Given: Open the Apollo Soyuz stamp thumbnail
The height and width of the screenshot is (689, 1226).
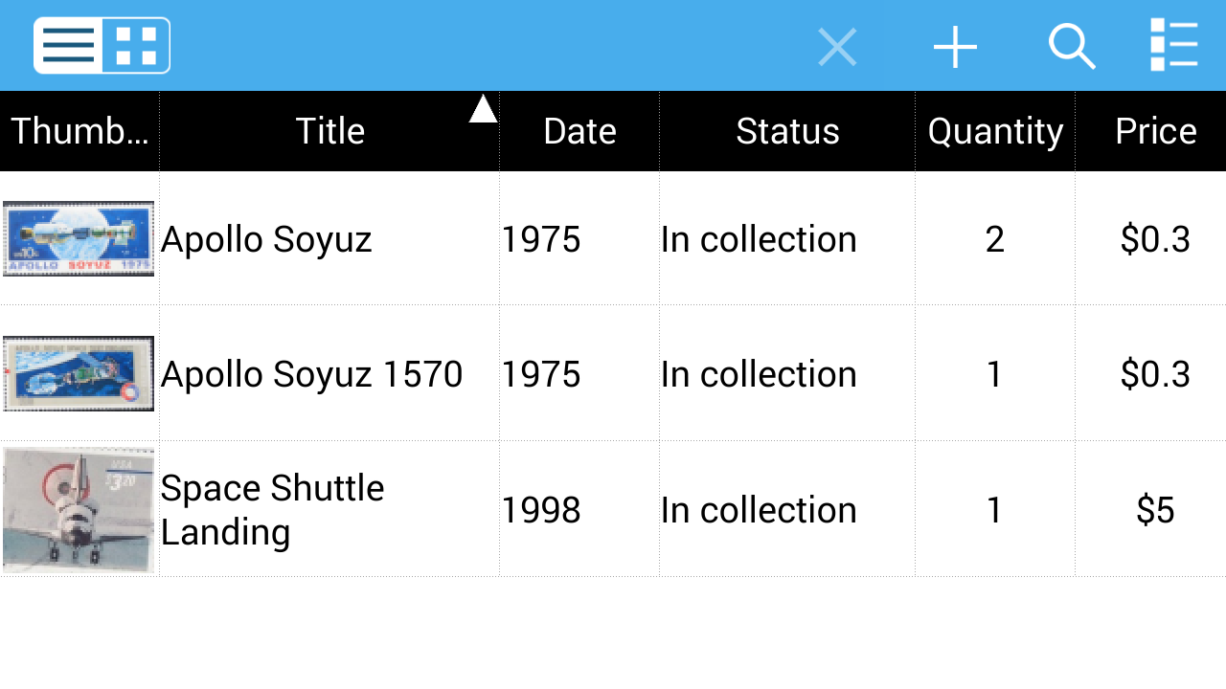Looking at the screenshot, I should 79,238.
